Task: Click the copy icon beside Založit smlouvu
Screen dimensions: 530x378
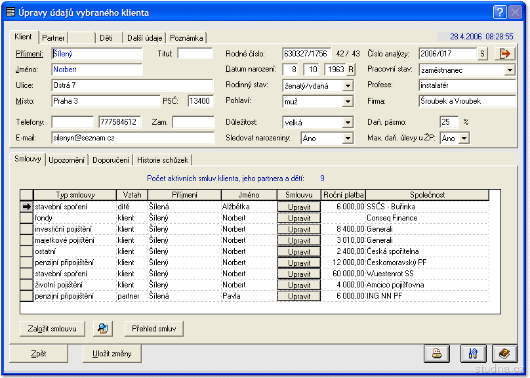Action: click(x=103, y=328)
